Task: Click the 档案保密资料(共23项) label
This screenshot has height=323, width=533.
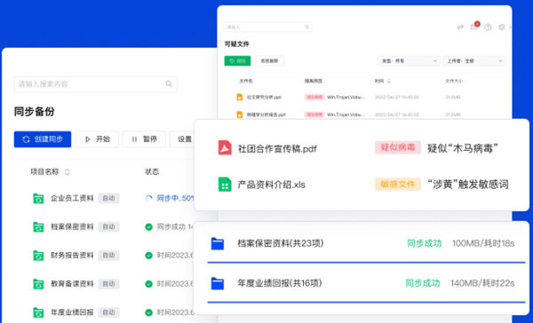Action: tap(281, 243)
